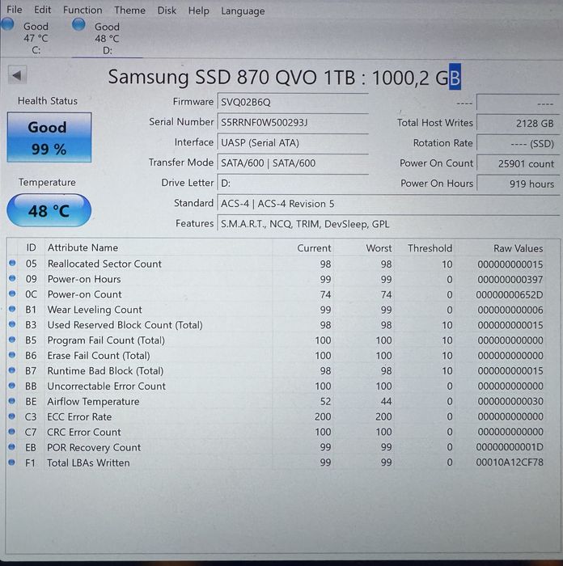Image resolution: width=563 pixels, height=566 pixels.
Task: Click the Worst column header
Action: pyautogui.click(x=379, y=248)
